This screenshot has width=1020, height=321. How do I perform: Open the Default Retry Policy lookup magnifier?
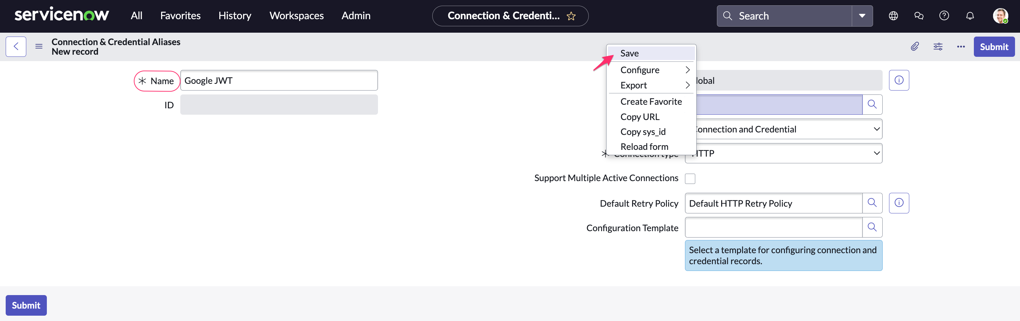(x=873, y=203)
